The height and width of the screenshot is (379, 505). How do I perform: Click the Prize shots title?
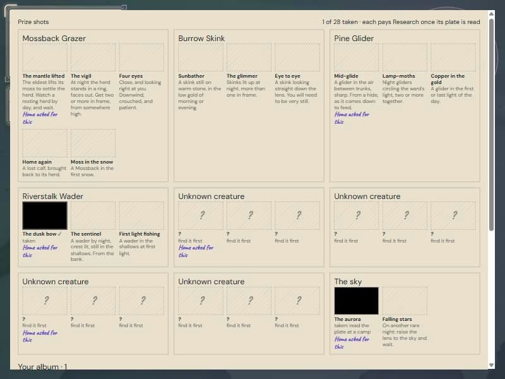click(33, 22)
